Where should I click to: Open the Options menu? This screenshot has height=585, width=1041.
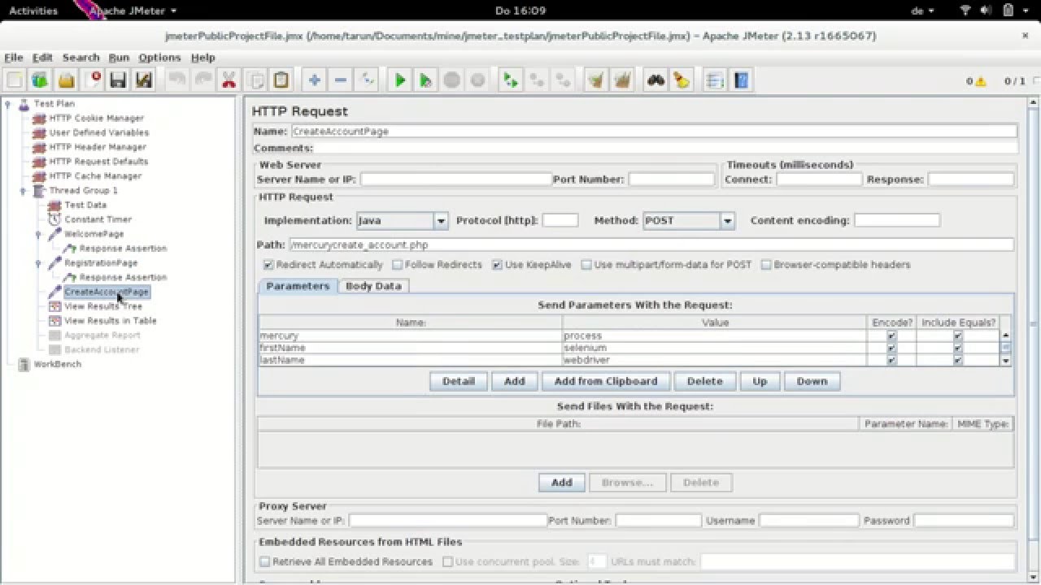tap(159, 58)
